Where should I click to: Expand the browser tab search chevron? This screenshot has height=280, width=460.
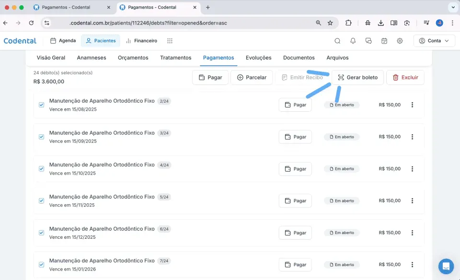click(453, 7)
